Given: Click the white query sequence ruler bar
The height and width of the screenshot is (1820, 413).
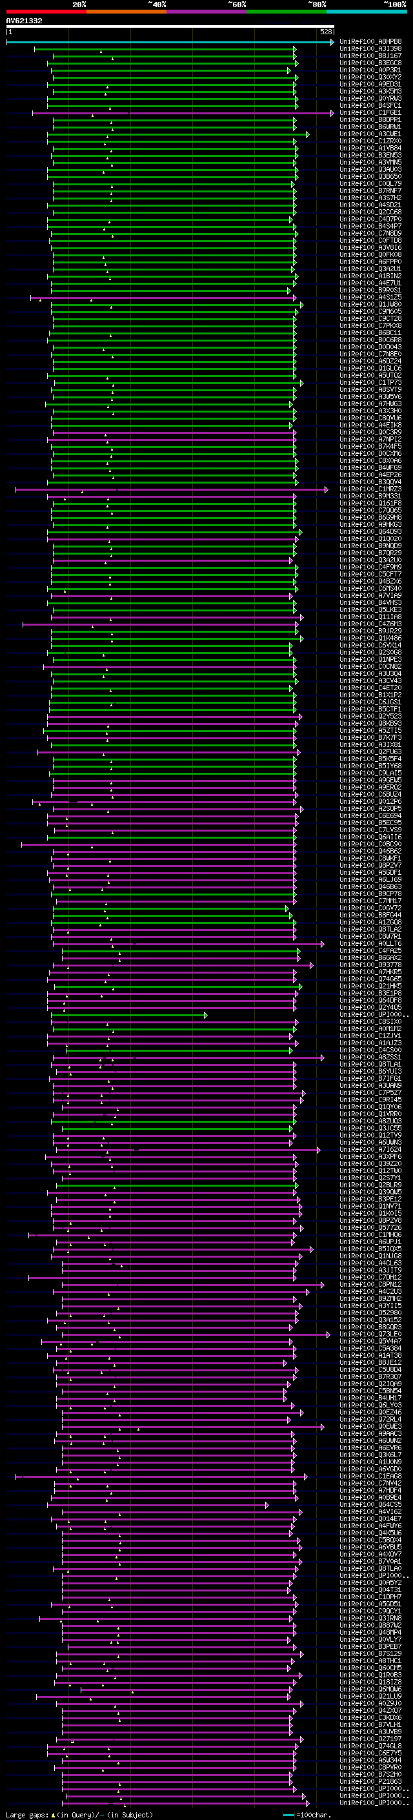Looking at the screenshot, I should click(x=170, y=26).
